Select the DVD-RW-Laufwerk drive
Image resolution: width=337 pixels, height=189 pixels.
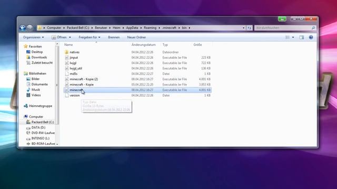click(x=43, y=133)
